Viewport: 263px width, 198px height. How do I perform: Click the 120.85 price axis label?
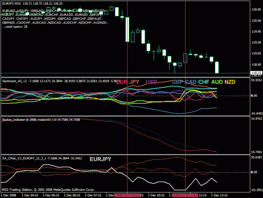coord(256,10)
